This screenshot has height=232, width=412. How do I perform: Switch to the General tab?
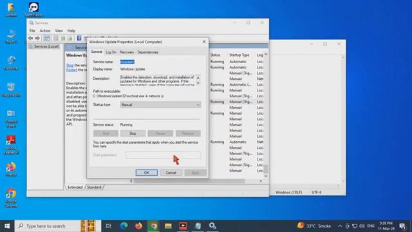(x=97, y=52)
